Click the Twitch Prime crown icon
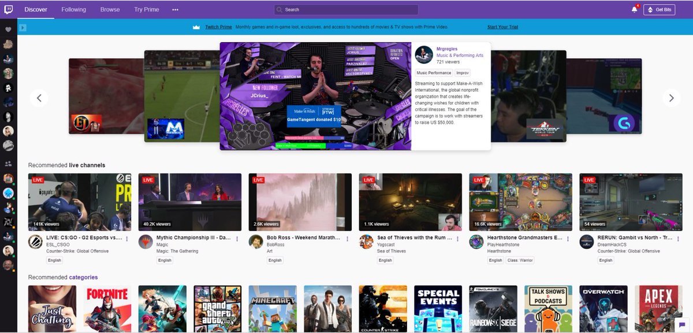 tap(196, 27)
